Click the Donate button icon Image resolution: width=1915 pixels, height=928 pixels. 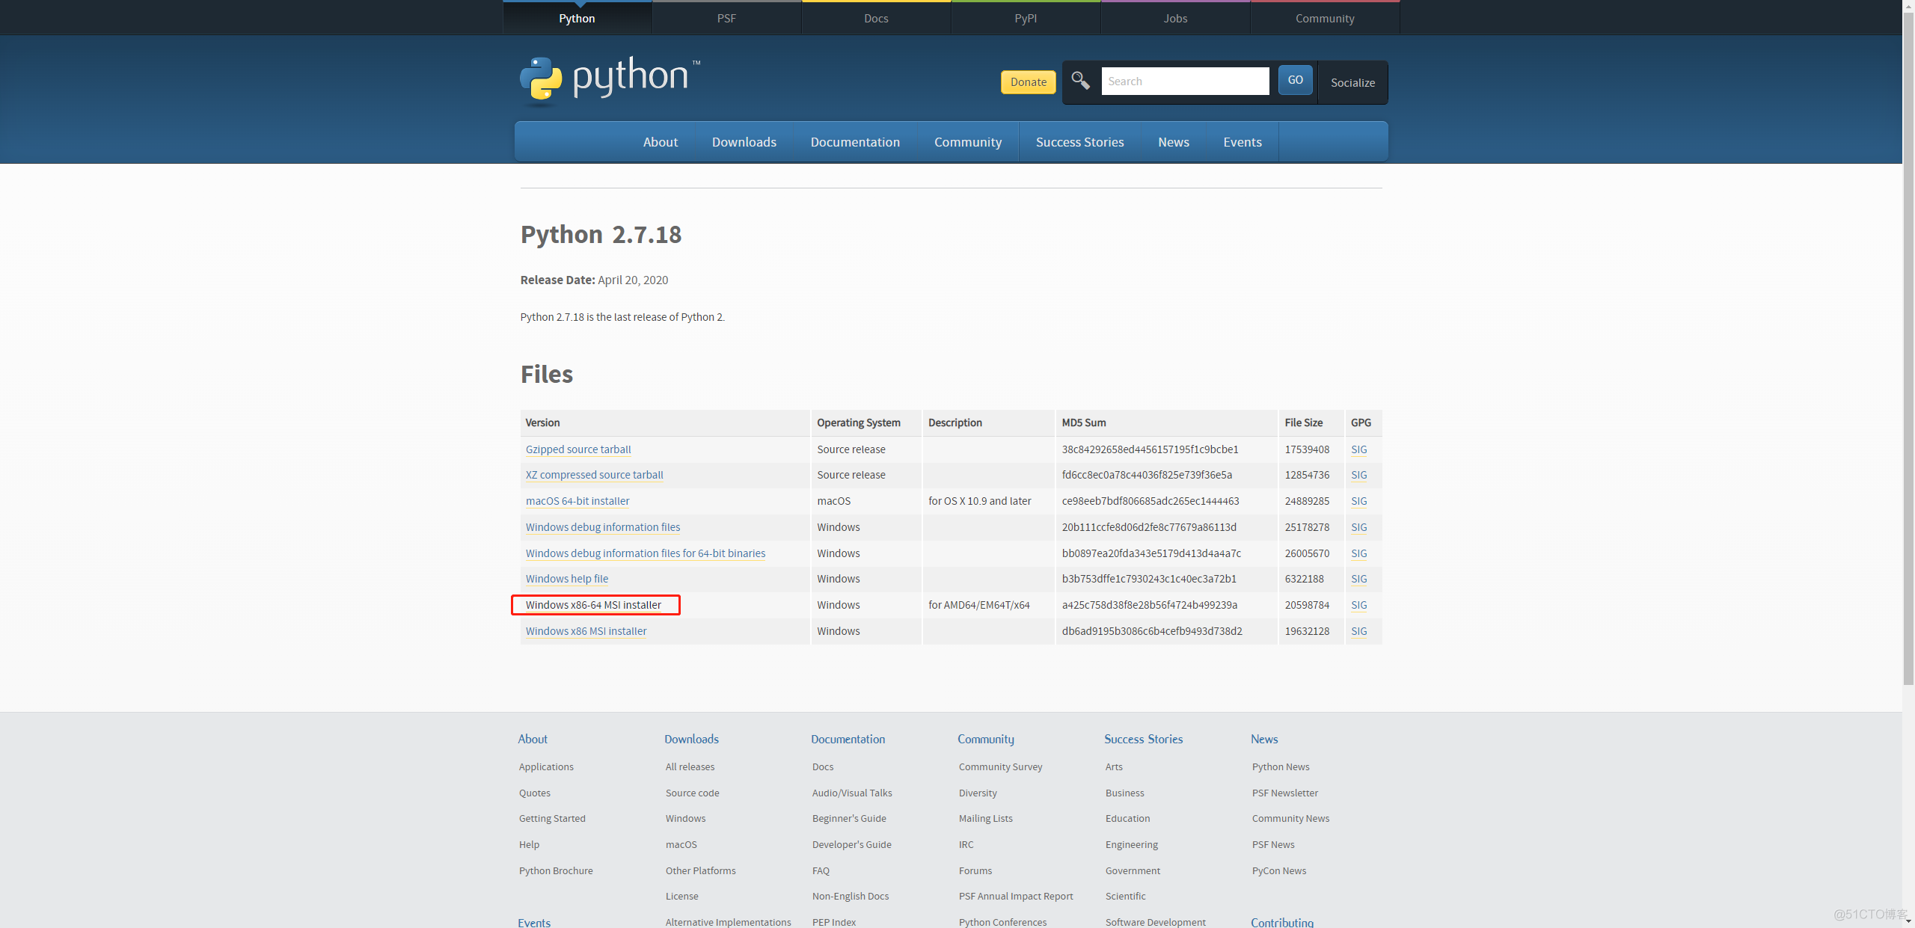(1026, 82)
